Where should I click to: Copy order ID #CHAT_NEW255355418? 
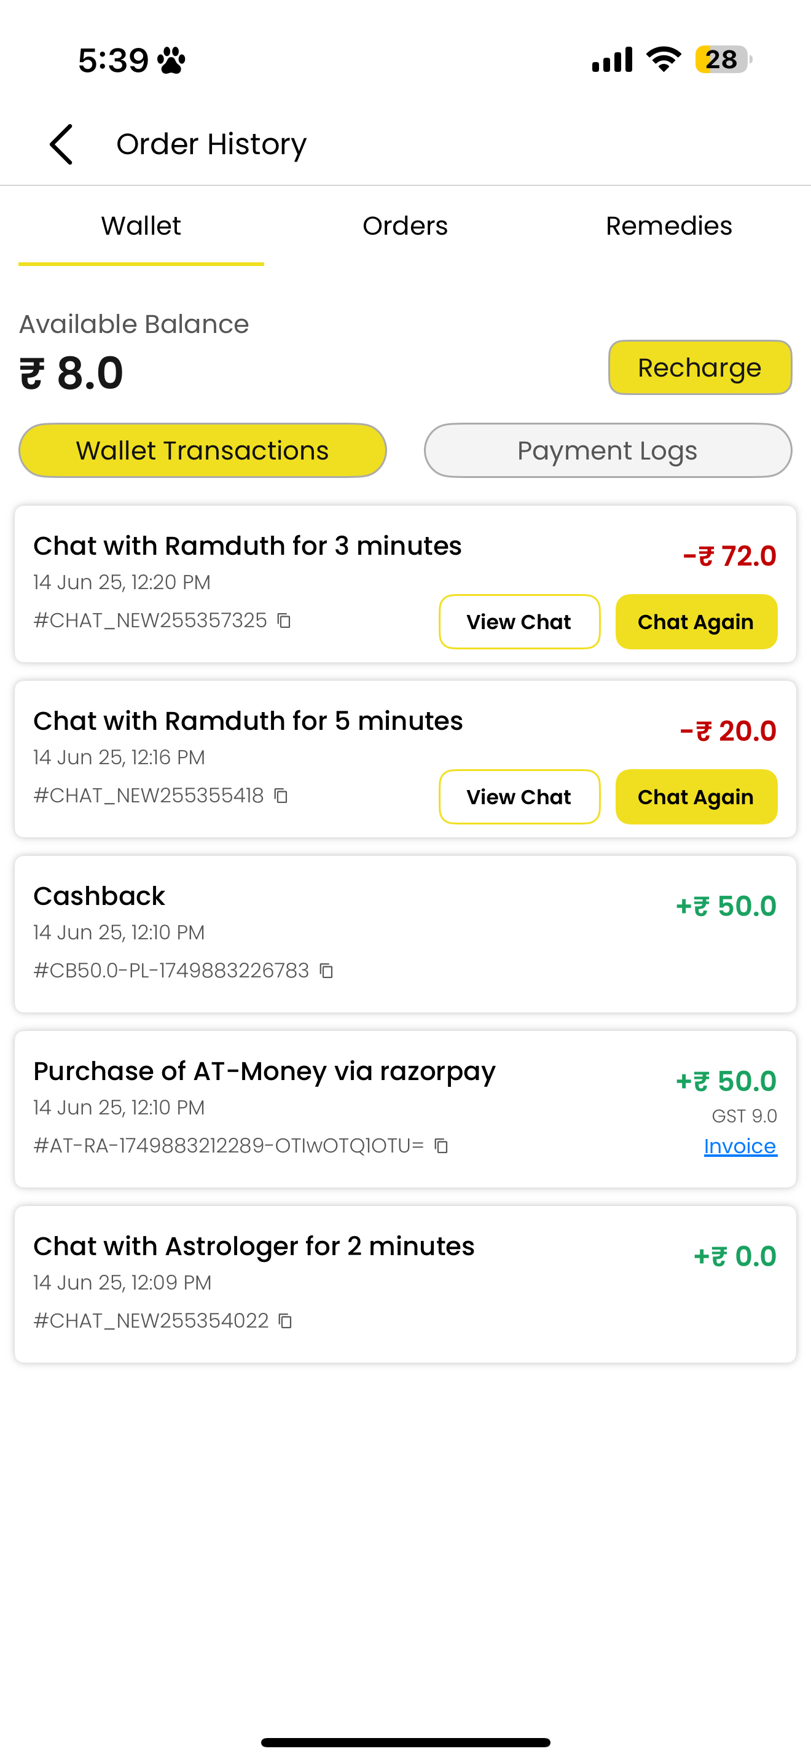[x=281, y=796]
